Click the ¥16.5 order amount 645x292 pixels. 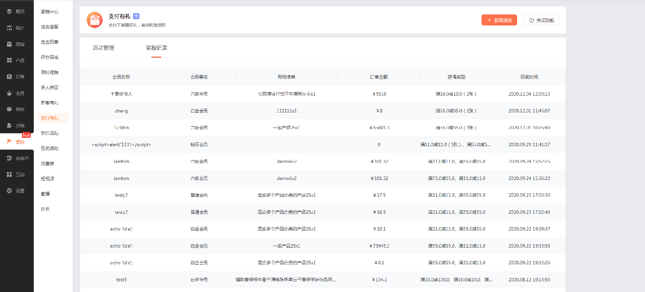[379, 212]
